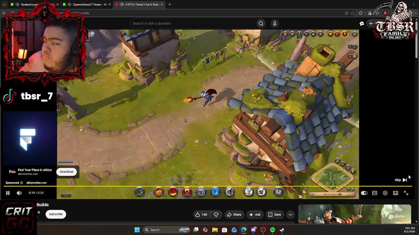Dislike the video

click(216, 214)
